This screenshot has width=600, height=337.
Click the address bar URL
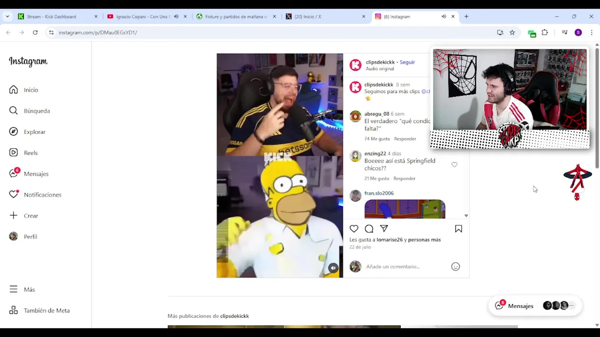pyautogui.click(x=97, y=32)
